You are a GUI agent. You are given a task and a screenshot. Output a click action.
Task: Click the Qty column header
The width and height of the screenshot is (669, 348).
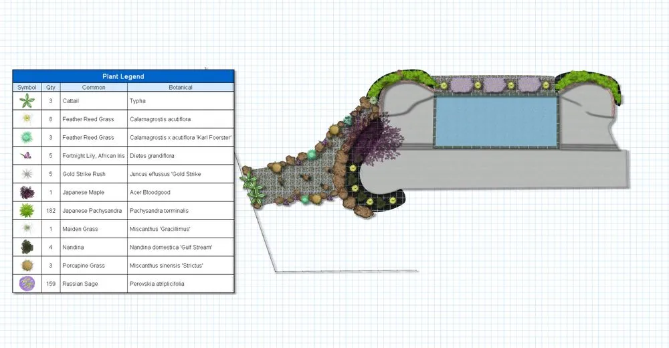tap(50, 87)
